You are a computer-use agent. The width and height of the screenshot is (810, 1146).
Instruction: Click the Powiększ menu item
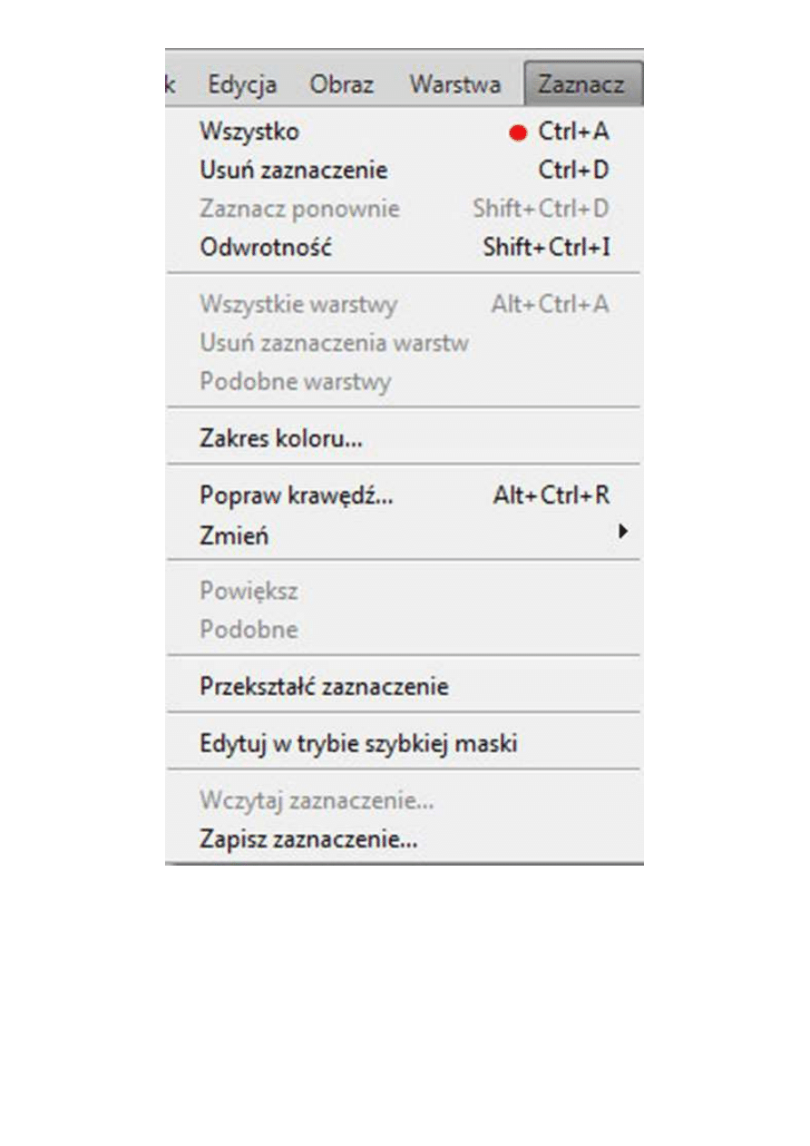(x=249, y=592)
